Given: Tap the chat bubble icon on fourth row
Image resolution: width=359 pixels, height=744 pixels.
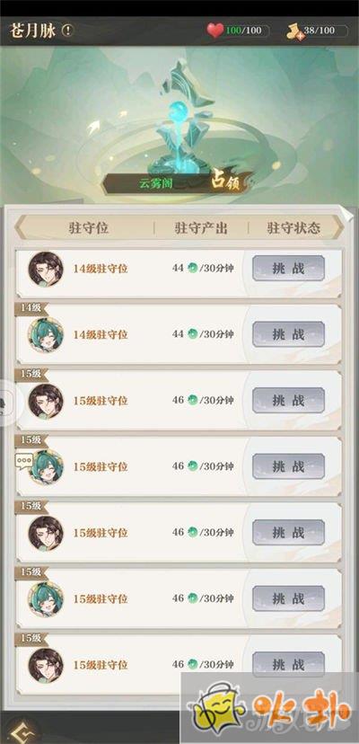Looking at the screenshot, I should pos(24,460).
